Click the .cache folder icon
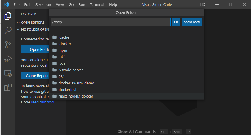The width and height of the screenshot is (251, 135). tap(54, 37)
